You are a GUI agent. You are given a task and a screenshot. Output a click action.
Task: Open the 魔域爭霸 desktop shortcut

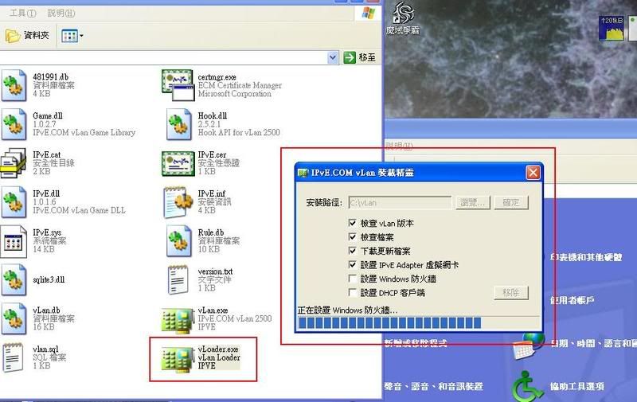tap(403, 18)
